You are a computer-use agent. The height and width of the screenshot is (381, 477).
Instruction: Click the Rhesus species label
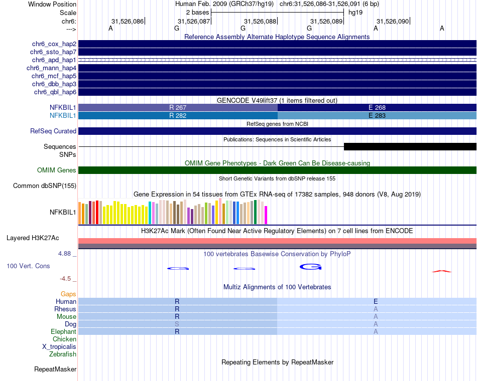(x=65, y=309)
